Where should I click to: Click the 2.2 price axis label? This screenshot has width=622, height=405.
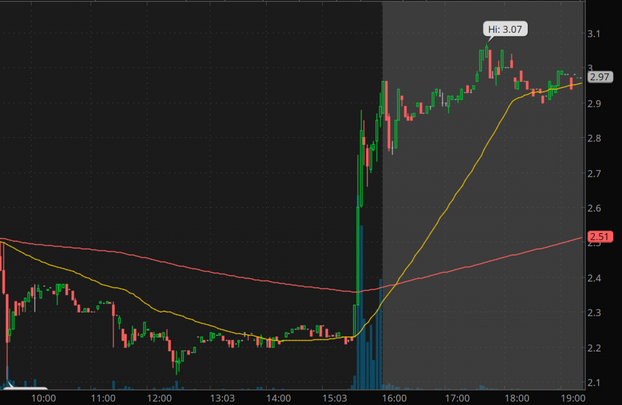click(596, 348)
